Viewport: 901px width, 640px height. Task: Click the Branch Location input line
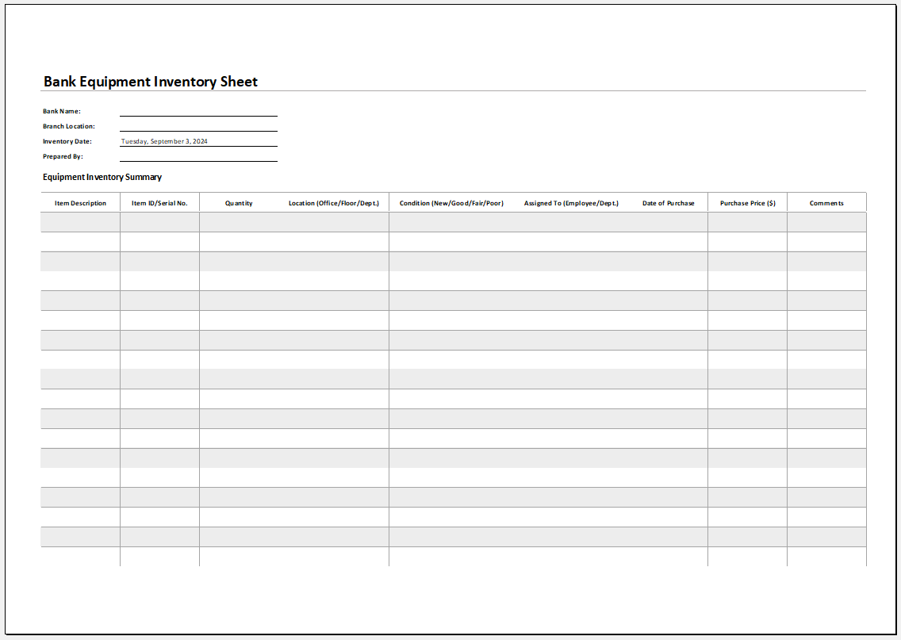pyautogui.click(x=198, y=129)
